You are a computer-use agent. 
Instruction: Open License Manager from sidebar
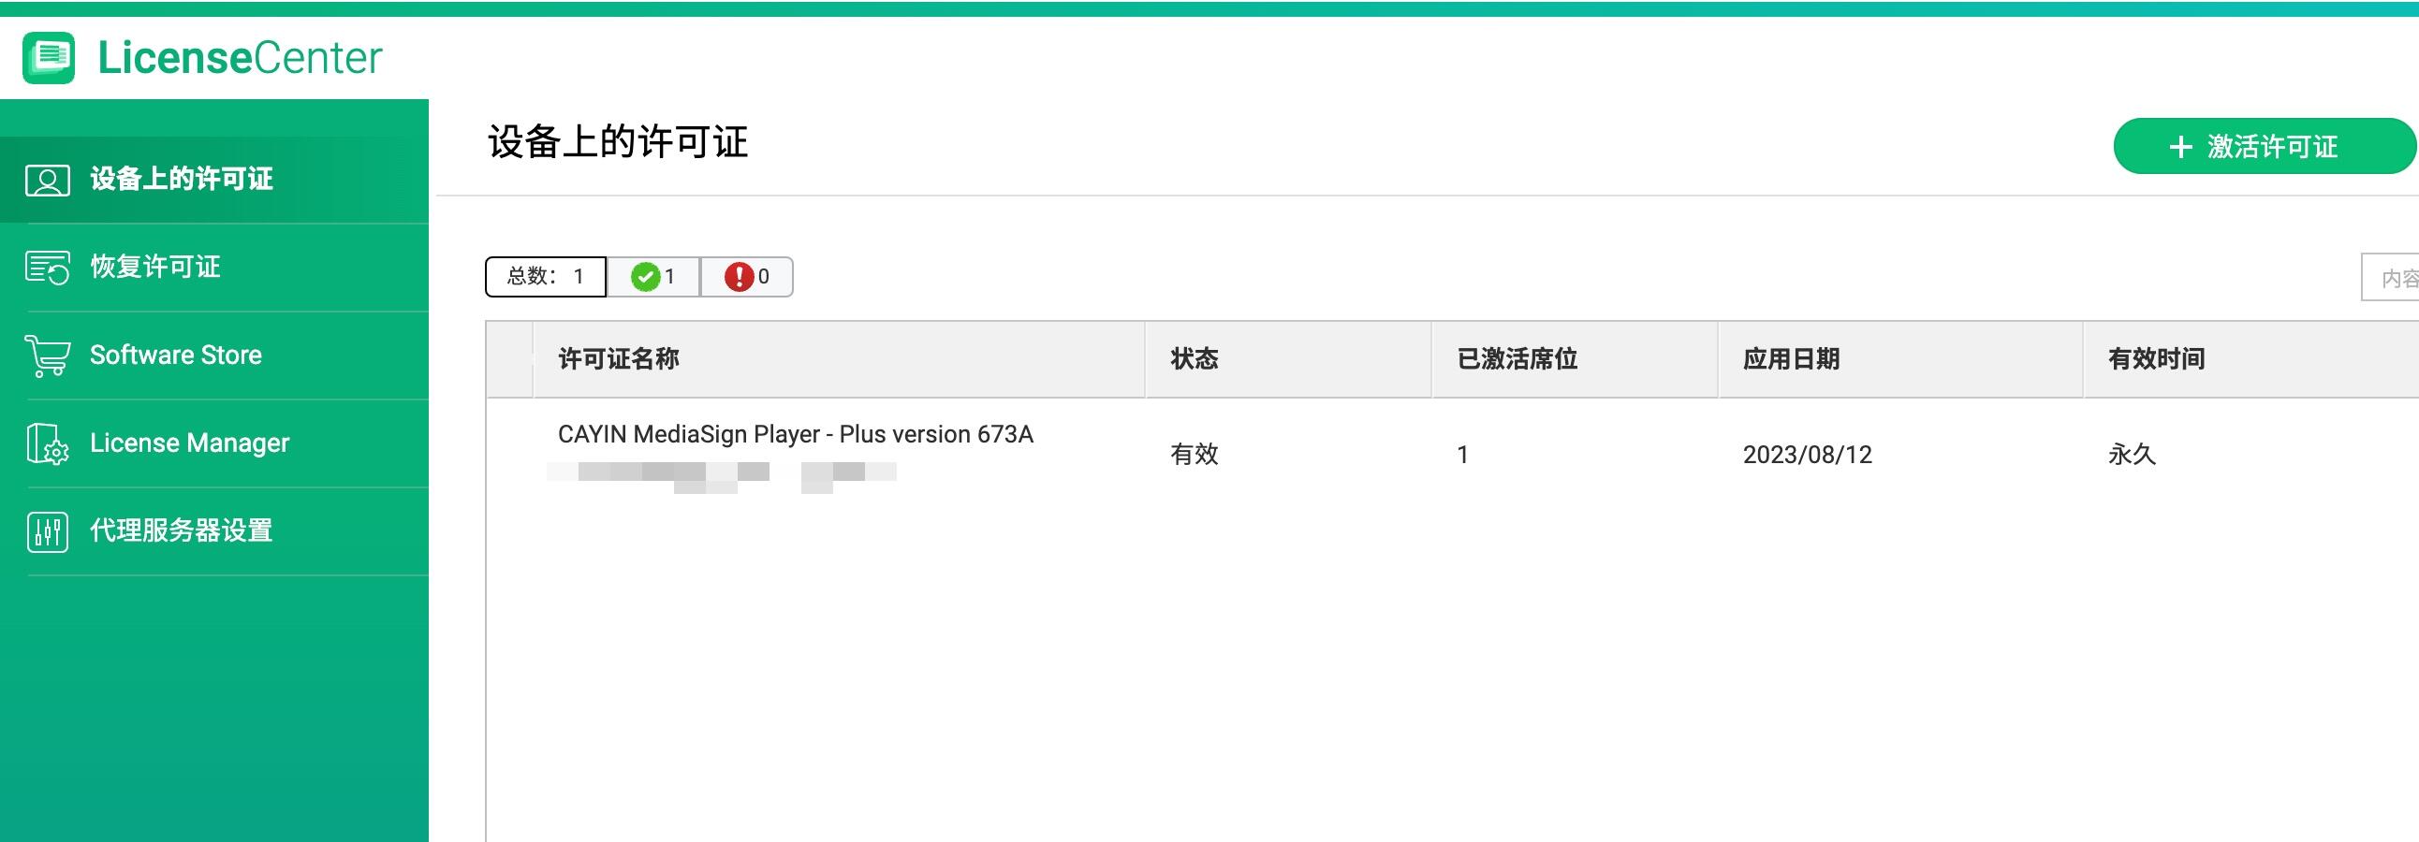214,444
